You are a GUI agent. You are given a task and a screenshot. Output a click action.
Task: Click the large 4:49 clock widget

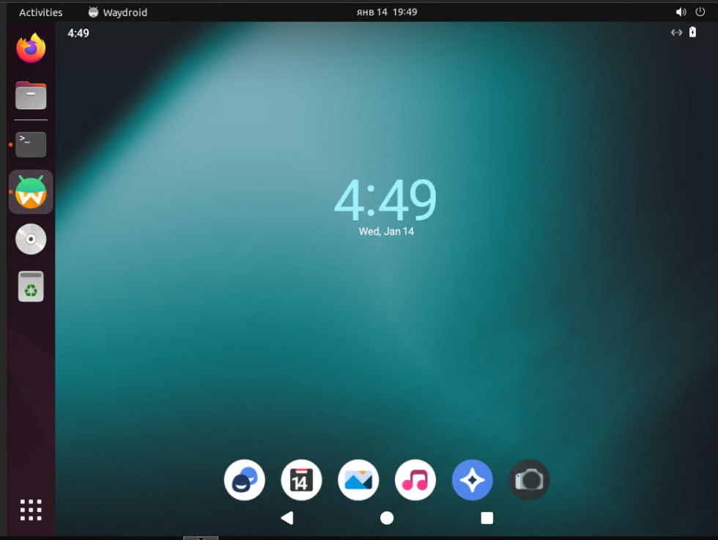385,200
